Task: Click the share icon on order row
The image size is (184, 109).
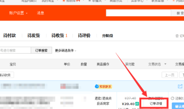Action: 180,86
